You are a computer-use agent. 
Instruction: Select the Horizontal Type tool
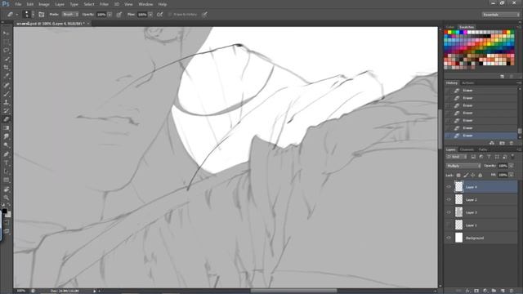coord(6,163)
